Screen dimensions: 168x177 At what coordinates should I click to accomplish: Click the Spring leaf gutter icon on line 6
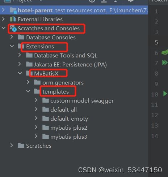click(x=165, y=52)
